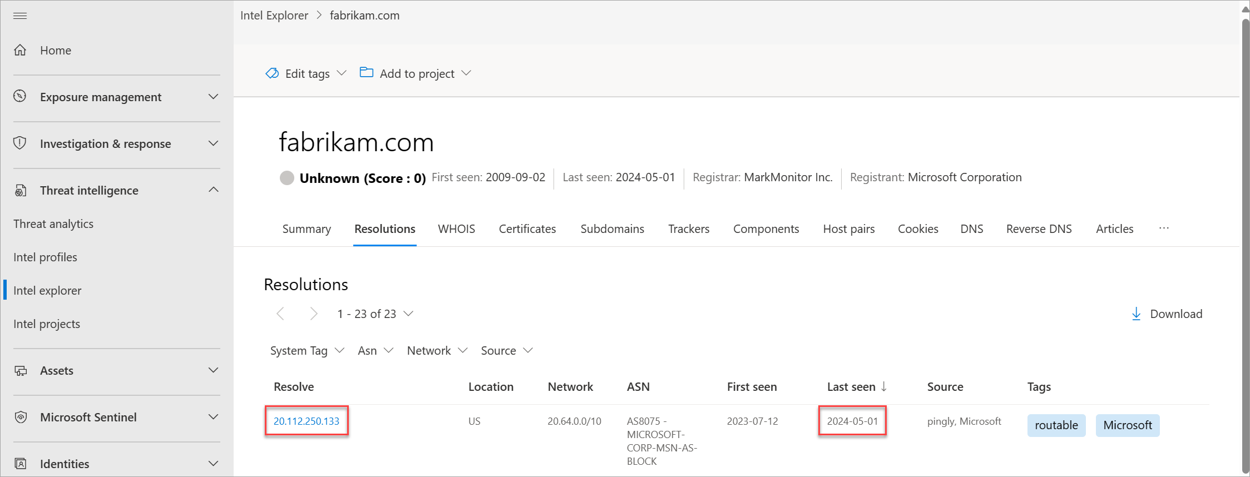Switch to the WHOIS tab
Image resolution: width=1250 pixels, height=477 pixels.
tap(456, 229)
